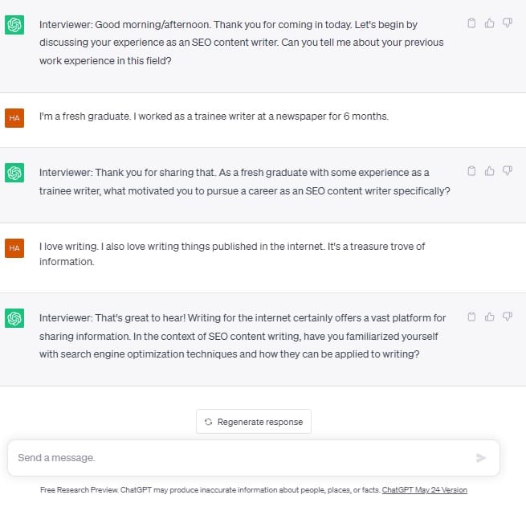Copy the 'Thank you for sharing that' response
Screen dimensions: 526x507
coord(471,171)
